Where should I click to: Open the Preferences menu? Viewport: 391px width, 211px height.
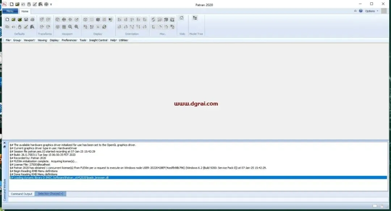(70, 40)
